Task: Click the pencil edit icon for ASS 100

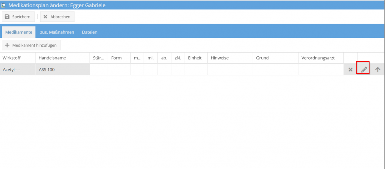Action: click(364, 69)
